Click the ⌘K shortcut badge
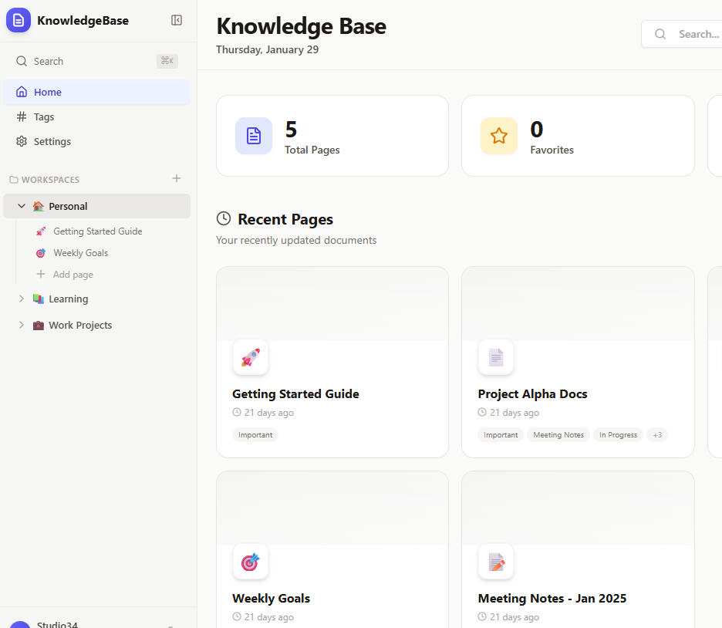 pos(167,61)
